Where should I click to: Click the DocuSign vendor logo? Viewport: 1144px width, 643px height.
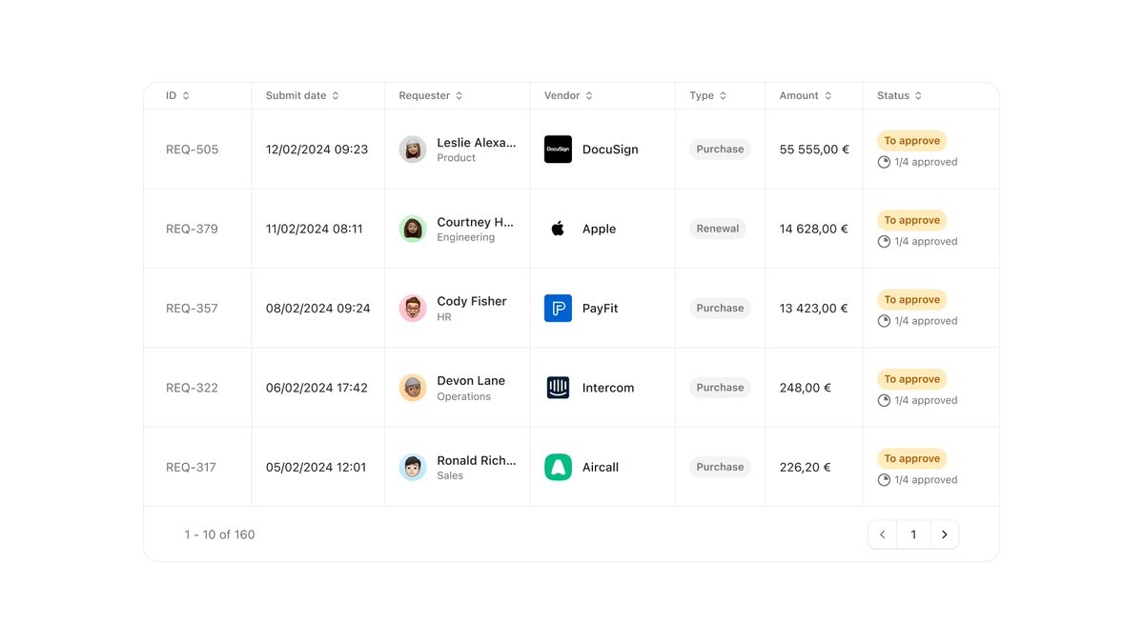coord(558,150)
